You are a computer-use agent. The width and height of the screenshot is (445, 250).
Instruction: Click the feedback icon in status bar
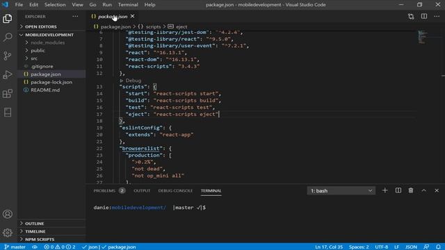tap(426, 247)
